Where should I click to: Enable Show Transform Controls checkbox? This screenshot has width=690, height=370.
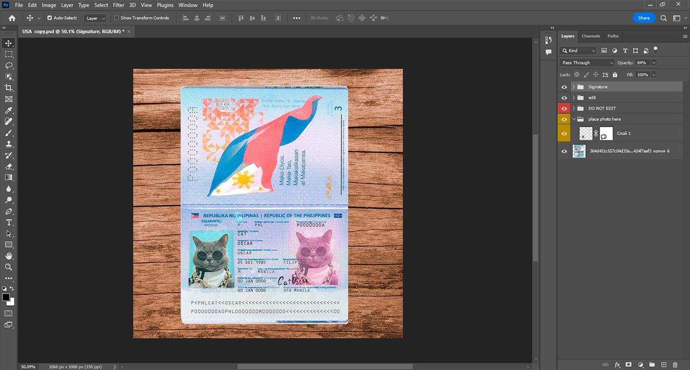pos(117,18)
